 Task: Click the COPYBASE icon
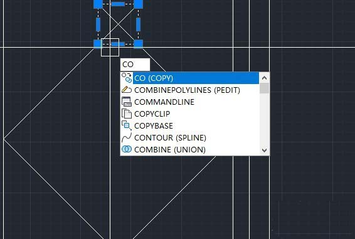127,125
